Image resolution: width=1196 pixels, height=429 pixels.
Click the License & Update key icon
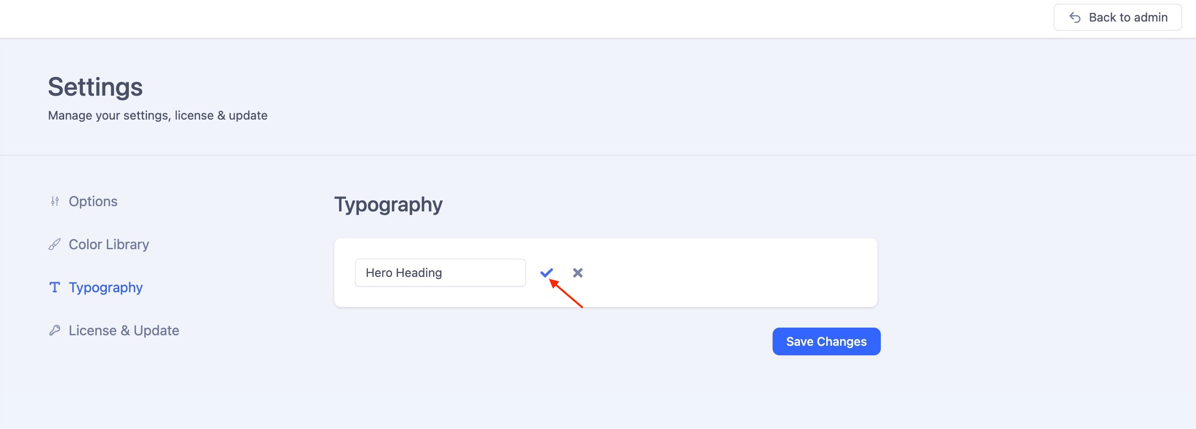click(x=55, y=330)
